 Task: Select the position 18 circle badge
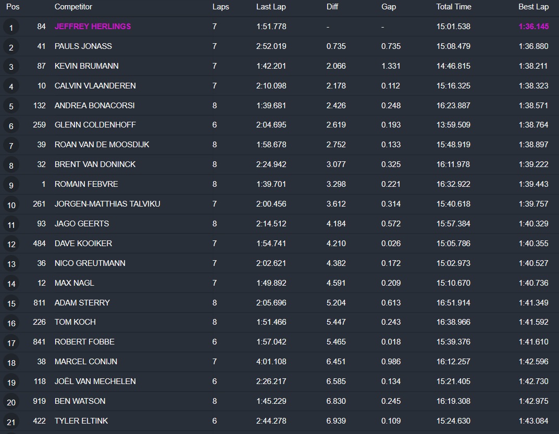point(11,362)
